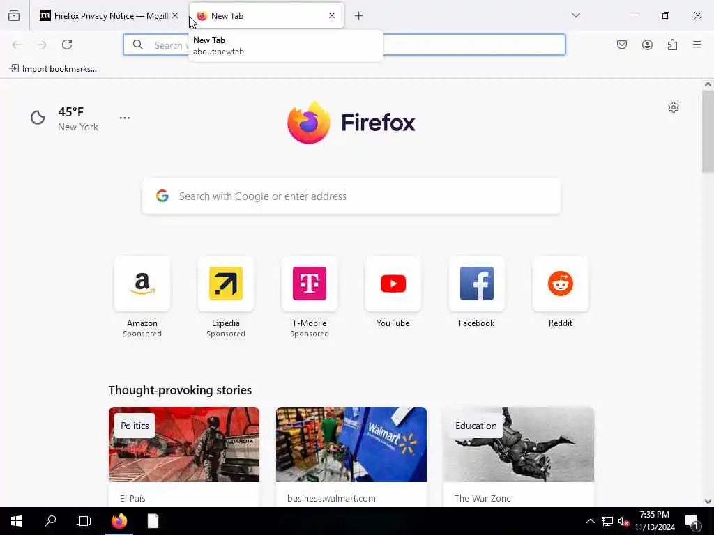
Task: Click the Search with Google field
Action: point(351,196)
